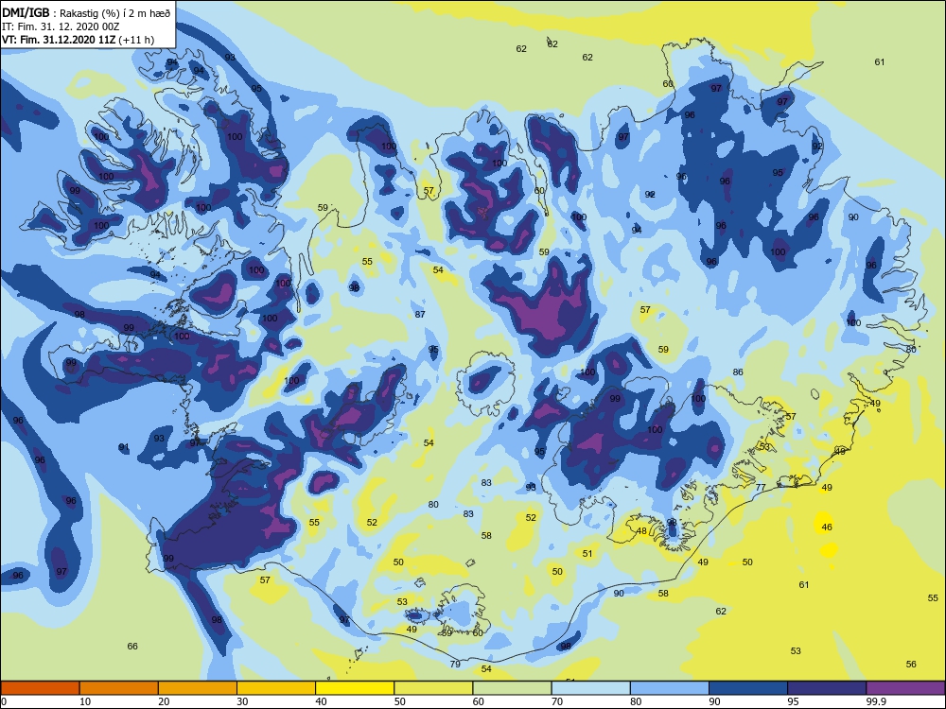The width and height of the screenshot is (946, 709).
Task: Click the map humidity value 56
Action: 911,665
